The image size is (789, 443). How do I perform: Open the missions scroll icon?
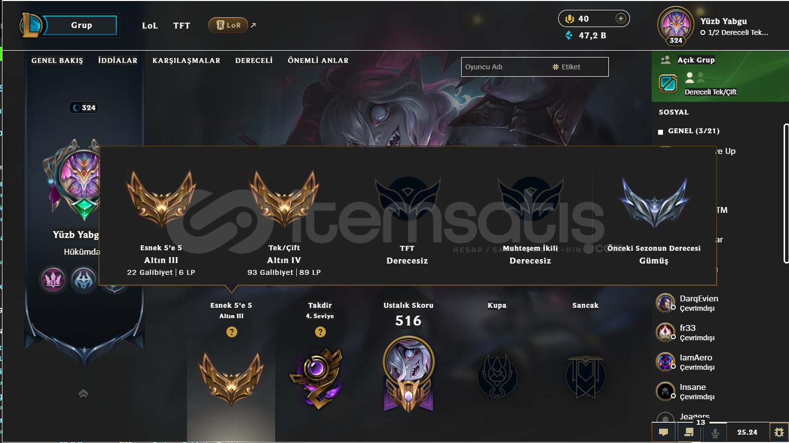(x=689, y=432)
